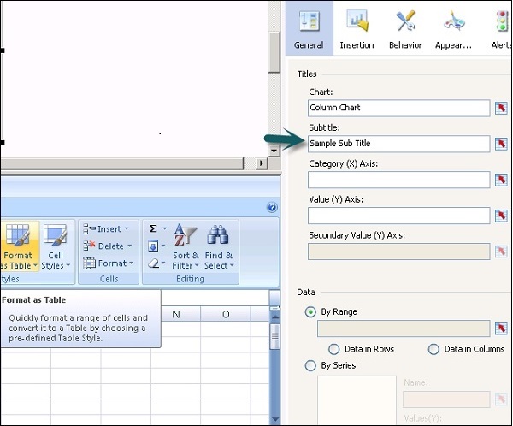The width and height of the screenshot is (513, 426).
Task: Expand the Delete cells dropdown
Action: pyautogui.click(x=107, y=246)
